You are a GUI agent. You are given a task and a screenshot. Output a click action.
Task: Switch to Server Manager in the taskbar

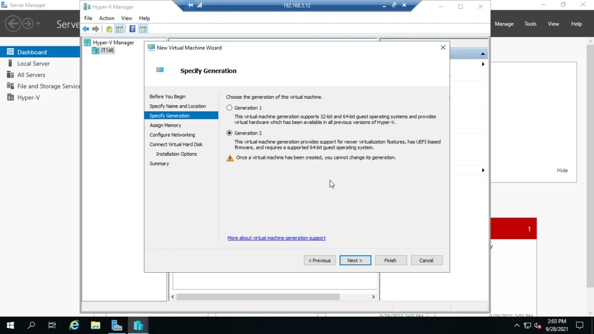tap(117, 326)
